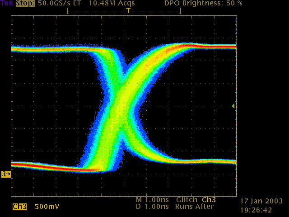289x217 pixels.
Task: Select the Ch3 channel badge at bottom left
Action: pyautogui.click(x=19, y=207)
